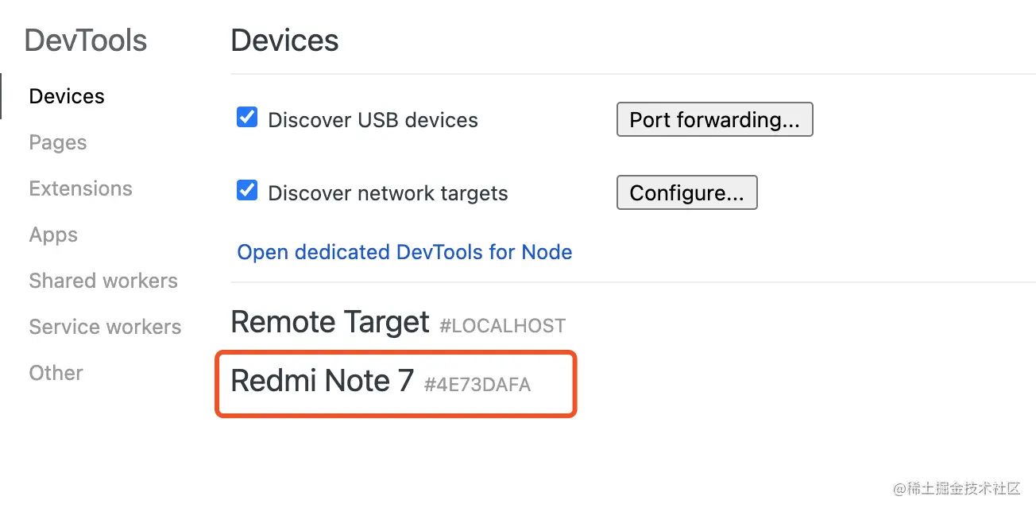Click the #LOCALHOST label
The image size is (1036, 512).
coord(502,325)
